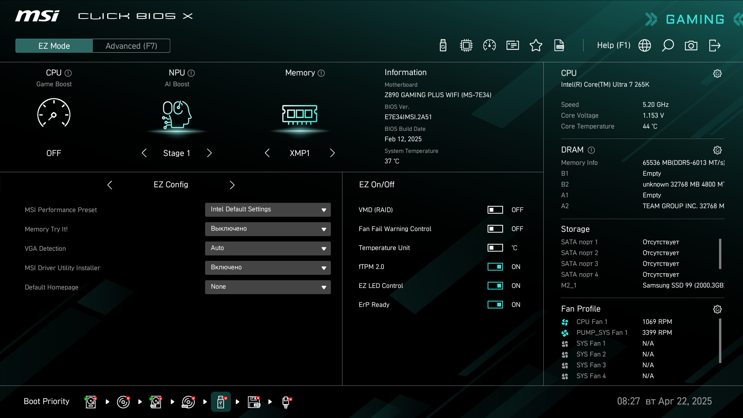
Task: Select the optical disc boot device icon
Action: pyautogui.click(x=123, y=402)
